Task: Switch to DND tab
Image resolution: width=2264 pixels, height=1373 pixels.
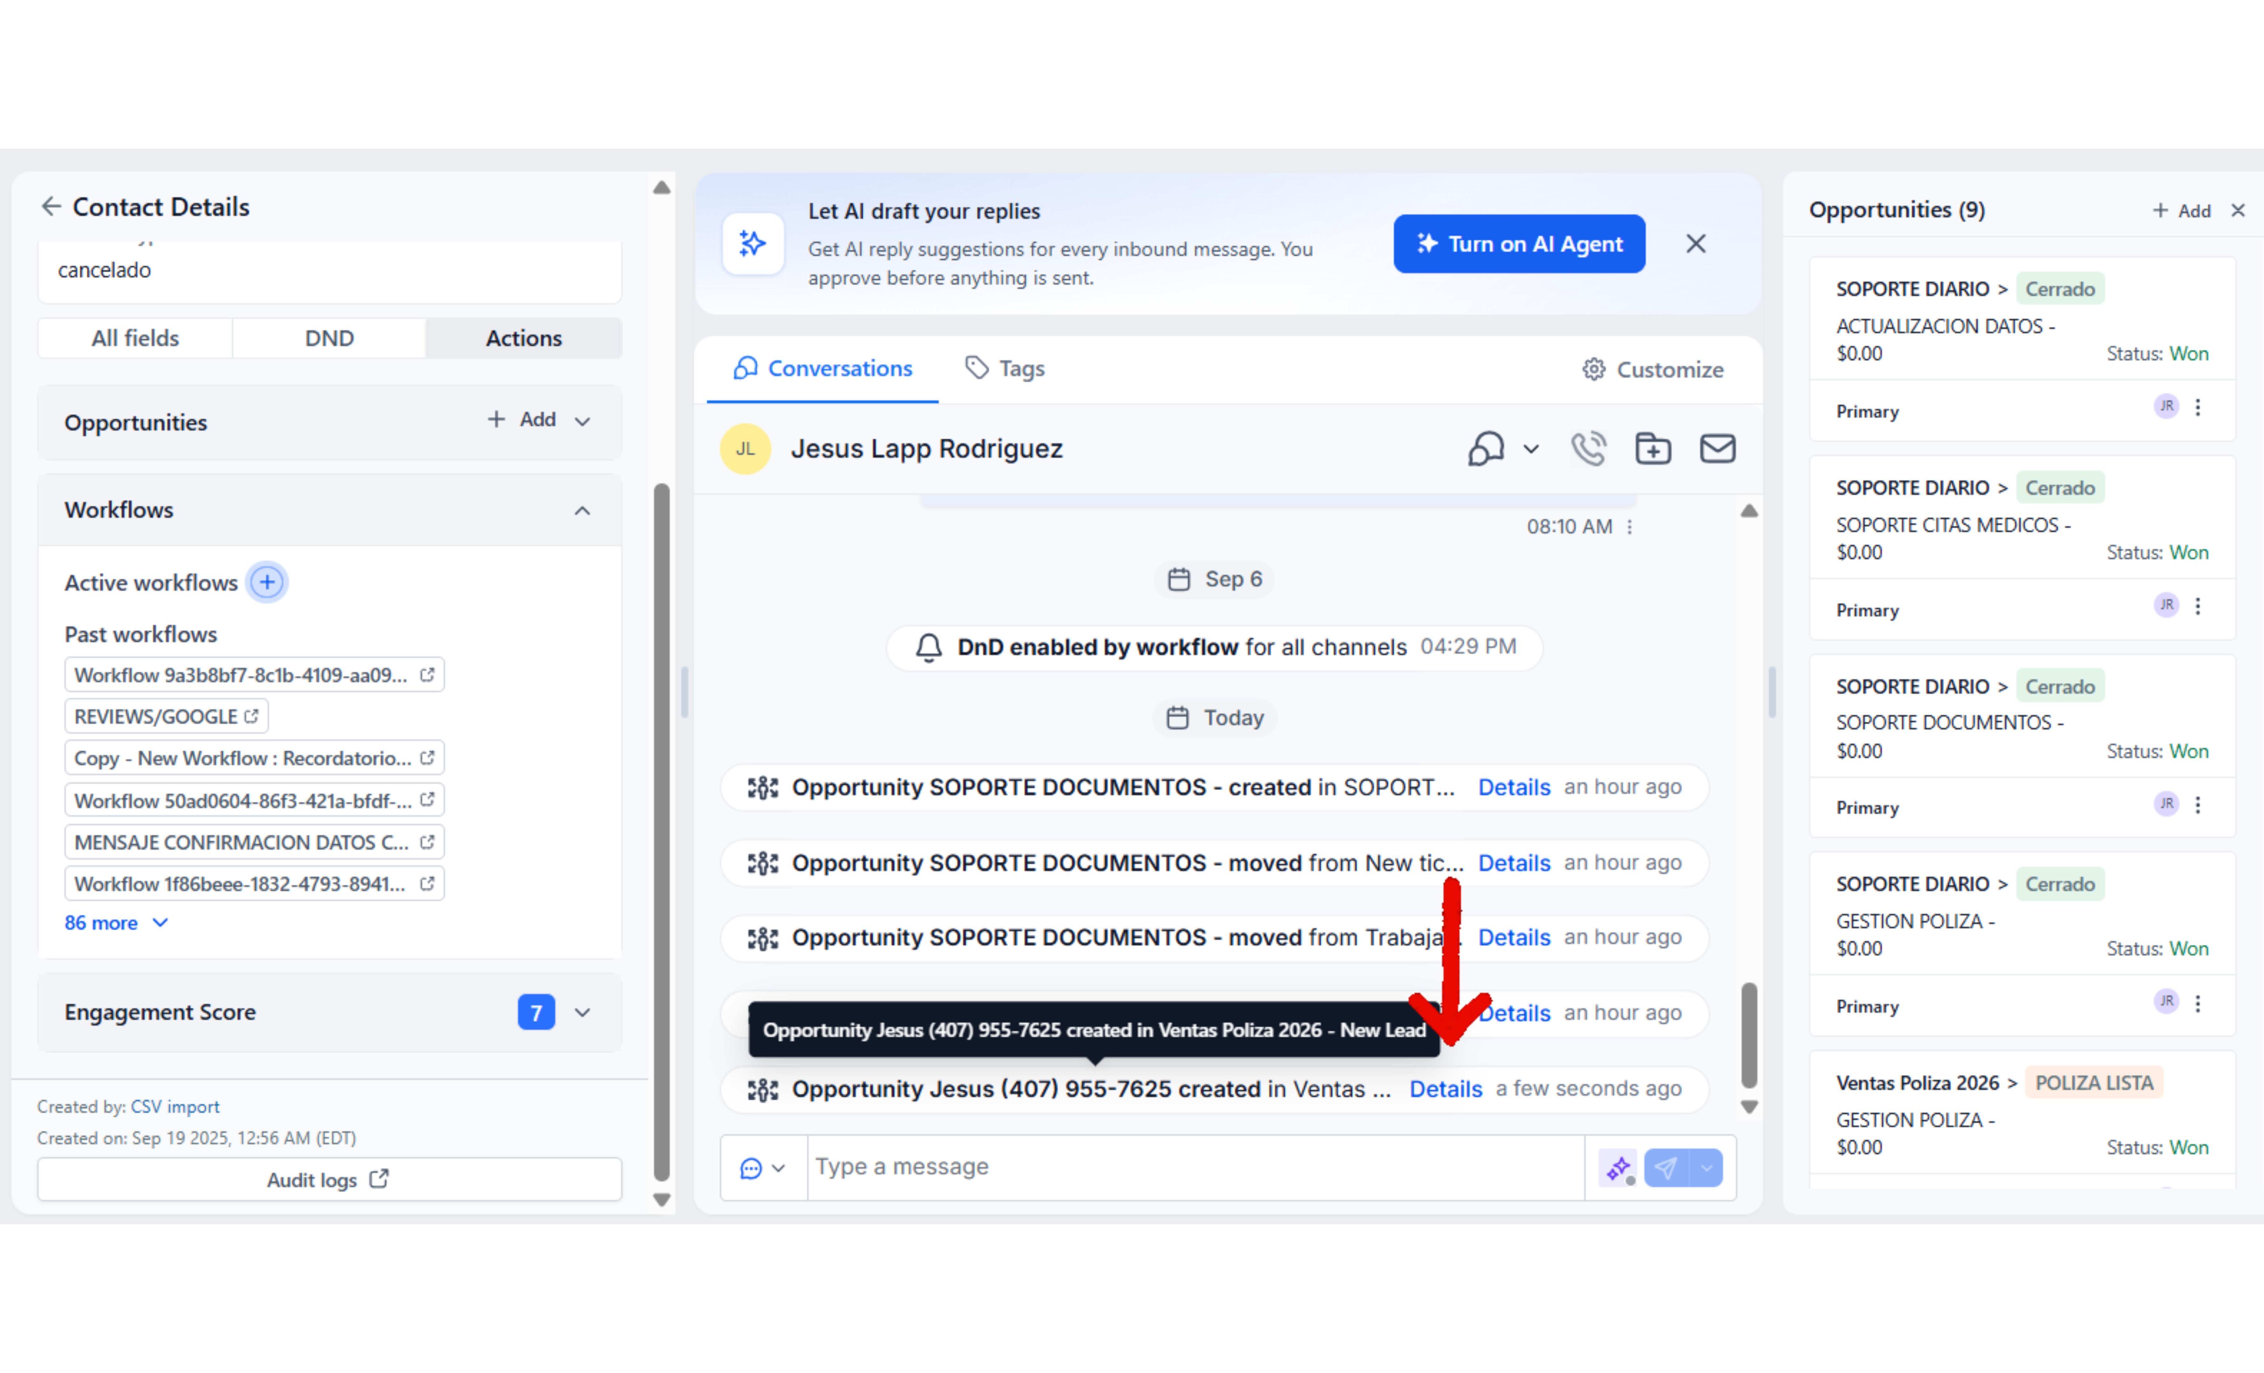Action: click(329, 338)
